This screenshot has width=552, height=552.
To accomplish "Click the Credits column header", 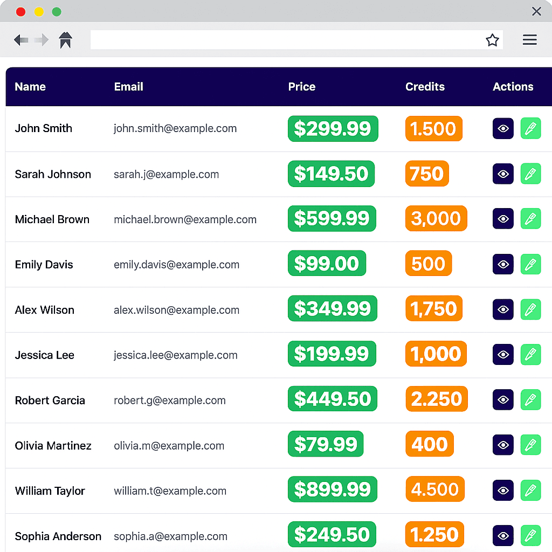I will click(425, 87).
